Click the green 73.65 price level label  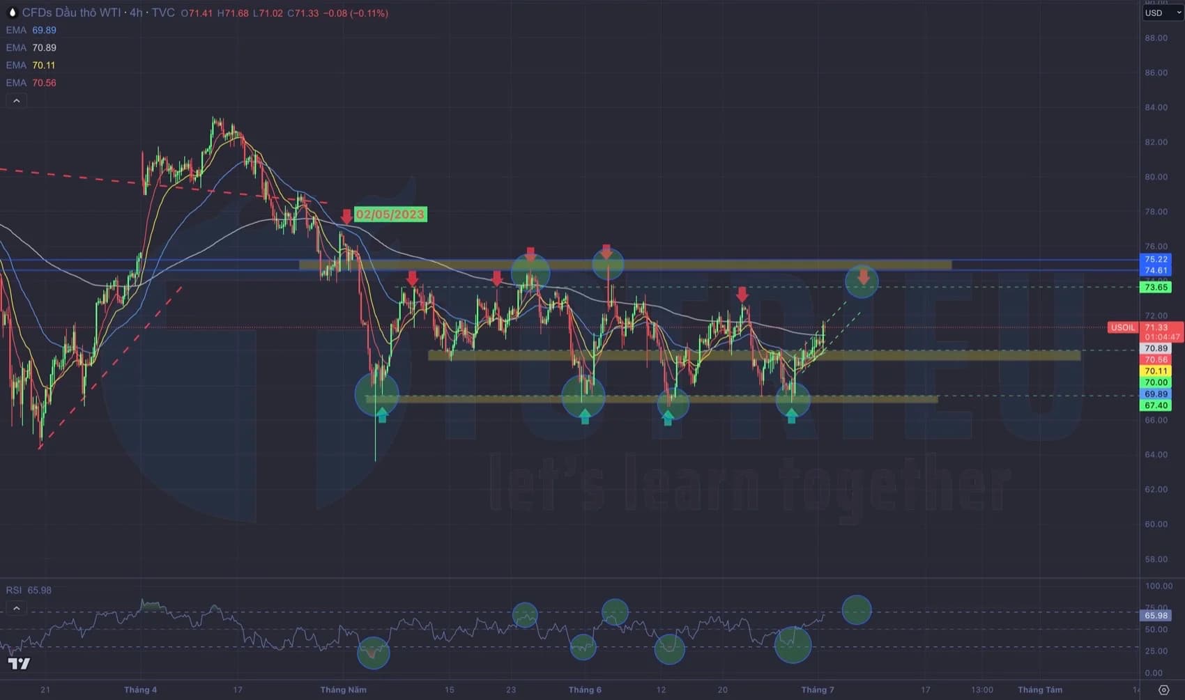[1156, 287]
